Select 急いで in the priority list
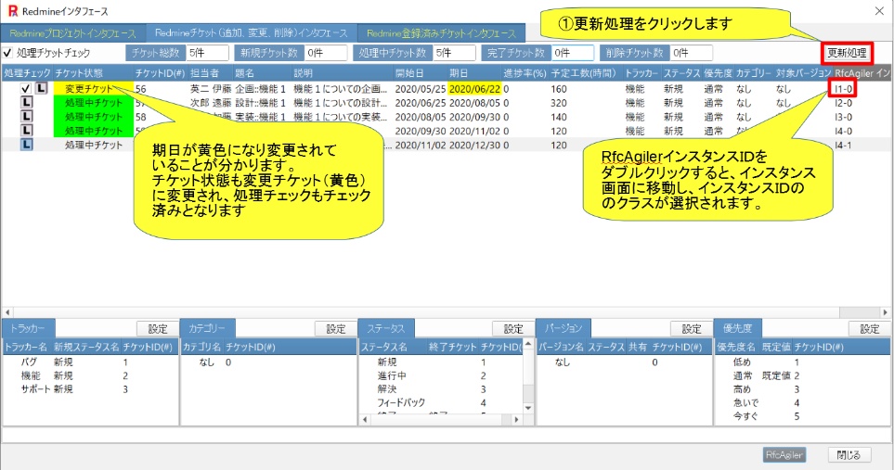The height and width of the screenshot is (470, 894). (x=745, y=402)
